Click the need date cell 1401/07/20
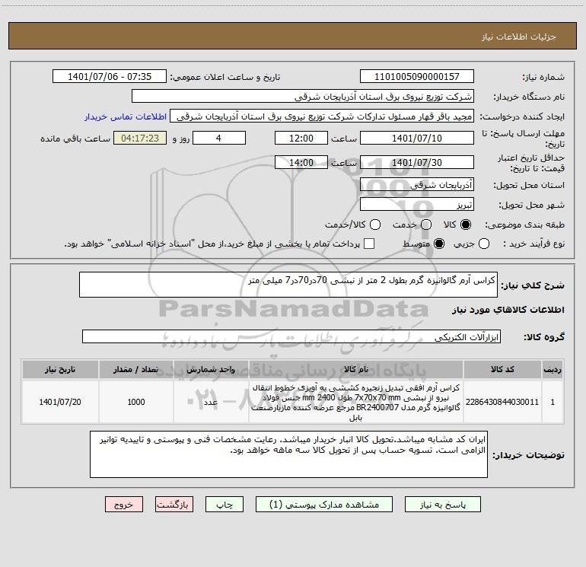 (x=60, y=402)
